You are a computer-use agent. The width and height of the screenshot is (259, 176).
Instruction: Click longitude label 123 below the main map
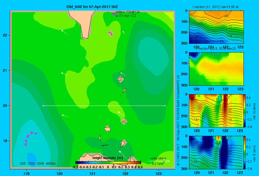[159, 173]
